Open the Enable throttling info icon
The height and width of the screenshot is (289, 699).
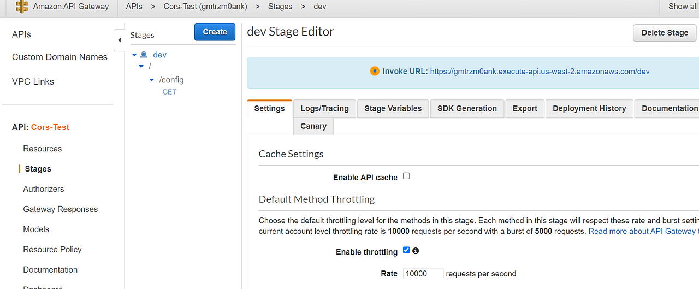(x=416, y=251)
